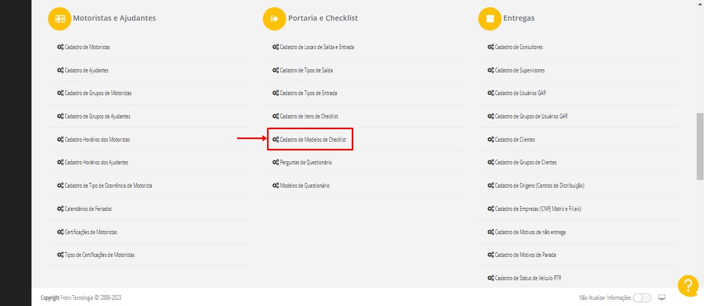The image size is (704, 306).
Task: Open Cadastro de Usuários GAR
Action: click(520, 93)
